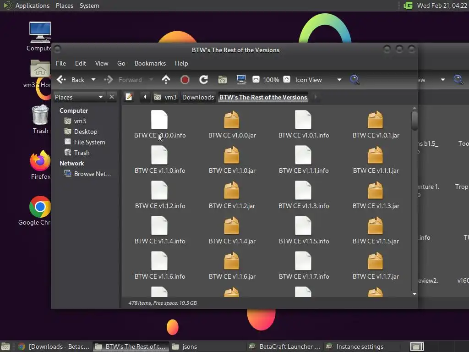Reset zoom by clicking 100%
Image resolution: width=469 pixels, height=352 pixels.
271,80
